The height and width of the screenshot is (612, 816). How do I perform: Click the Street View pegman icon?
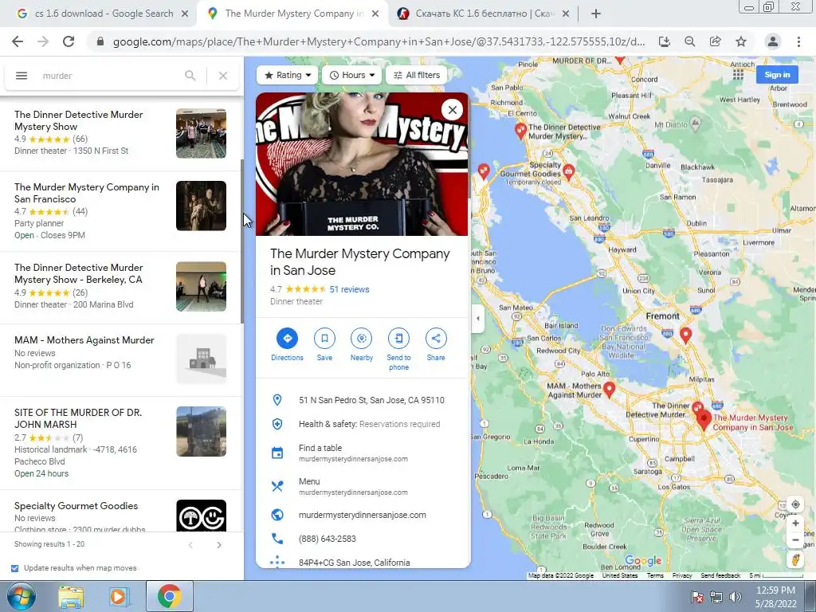(795, 560)
